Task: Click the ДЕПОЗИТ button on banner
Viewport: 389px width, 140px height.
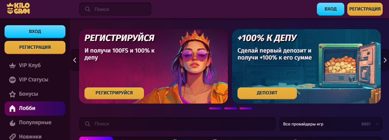Action: (x=267, y=93)
